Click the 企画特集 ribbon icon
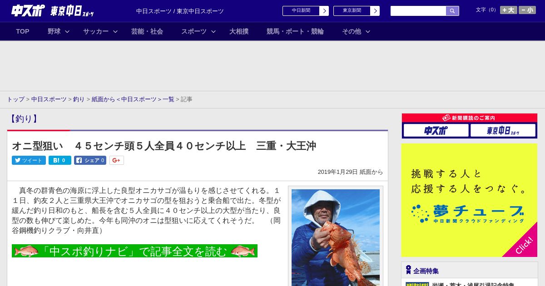Screen dimensions: 545x286 (408, 270)
